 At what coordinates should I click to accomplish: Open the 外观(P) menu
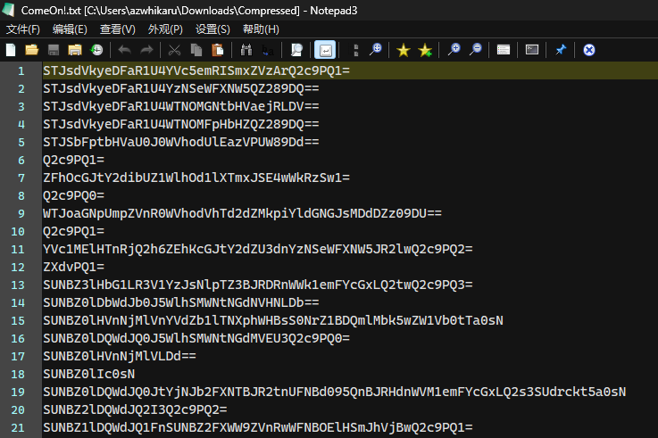pos(165,29)
